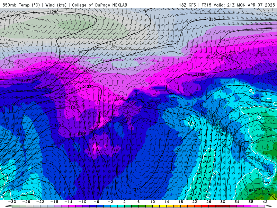Click the -10 colorbar scale label
Image resolution: width=277 pixels, height=208 pixels.
(82, 202)
